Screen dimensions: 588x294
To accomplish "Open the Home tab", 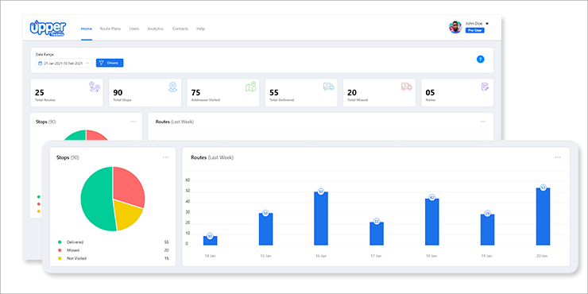I will (87, 29).
